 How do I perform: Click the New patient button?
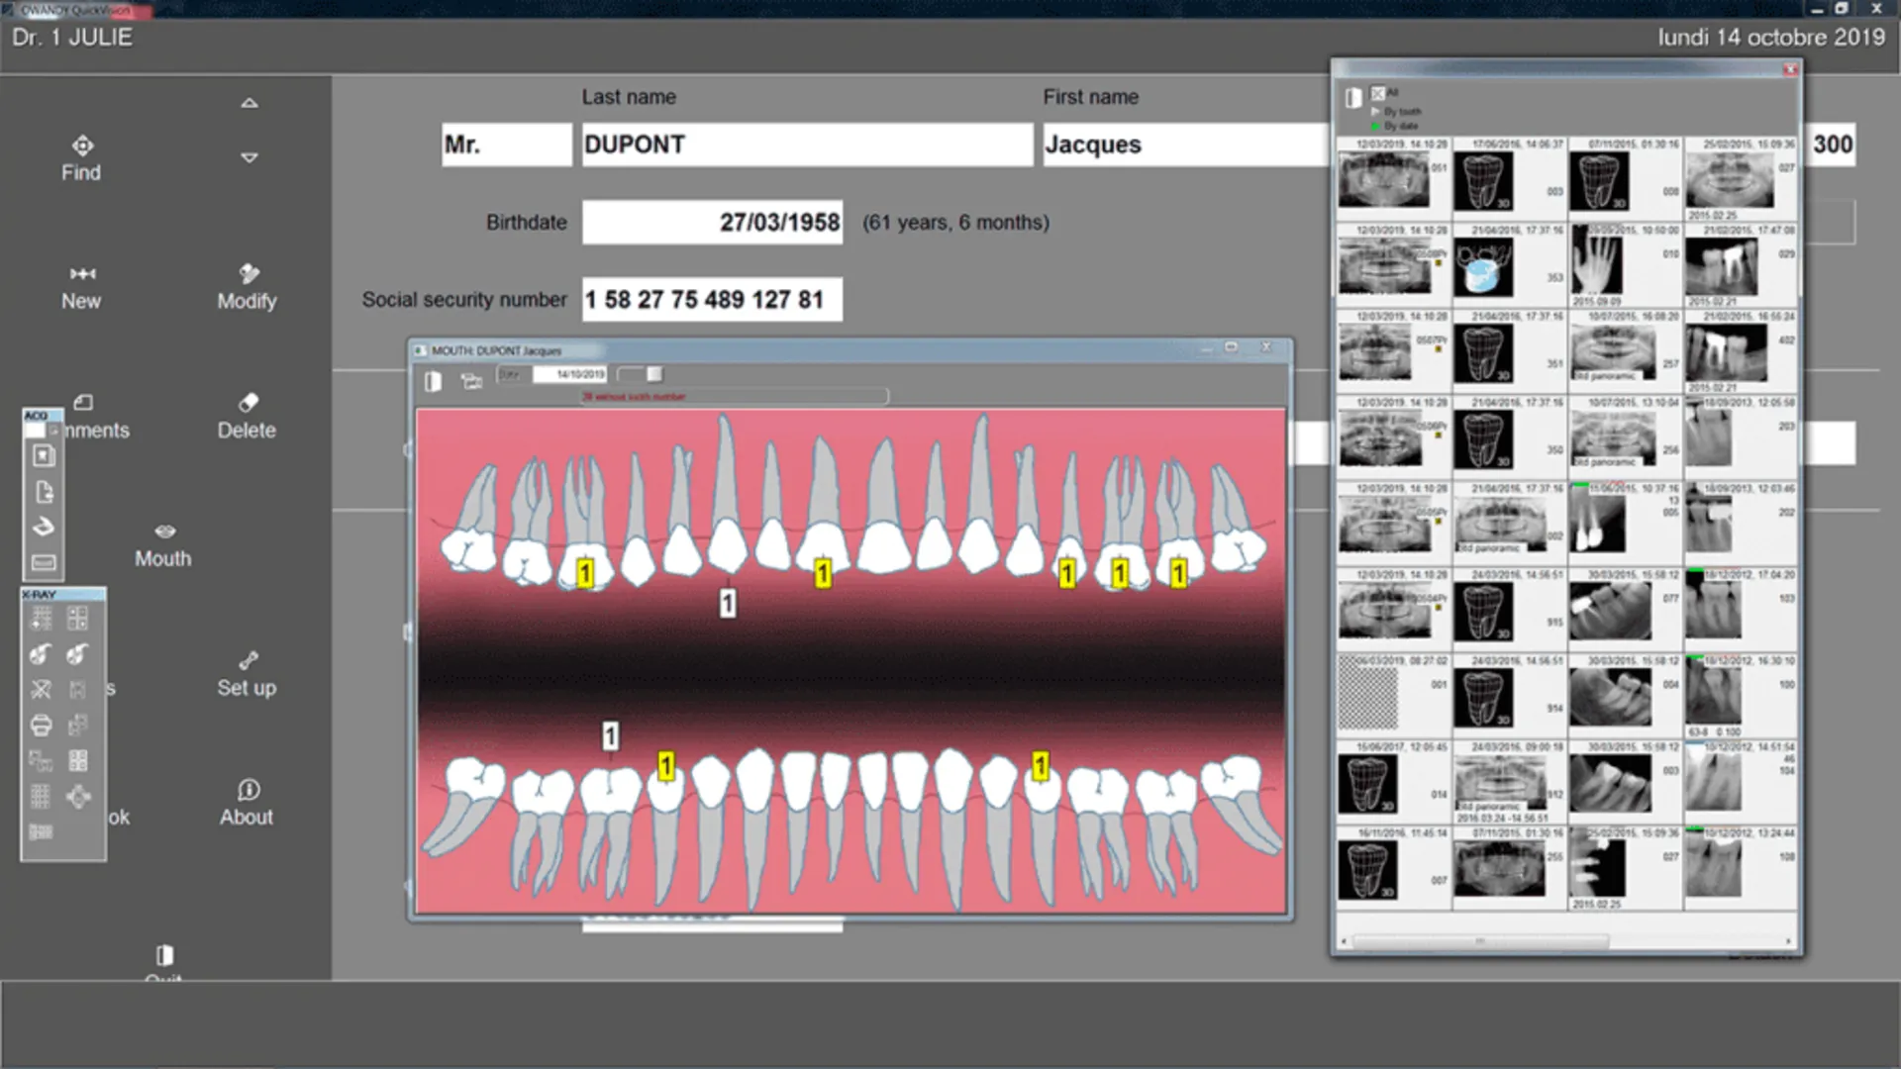82,285
